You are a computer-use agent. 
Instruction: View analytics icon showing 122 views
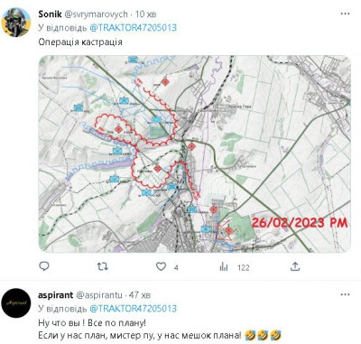pos(224,266)
